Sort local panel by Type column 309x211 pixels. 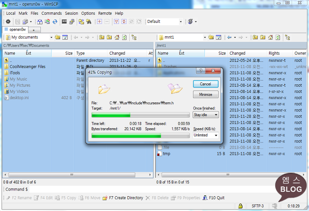click(x=91, y=53)
